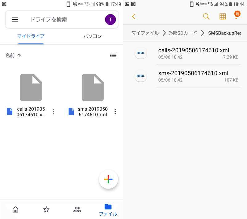Open the hamburger navigation menu
Screen dimensions: 247x219
click(15, 19)
